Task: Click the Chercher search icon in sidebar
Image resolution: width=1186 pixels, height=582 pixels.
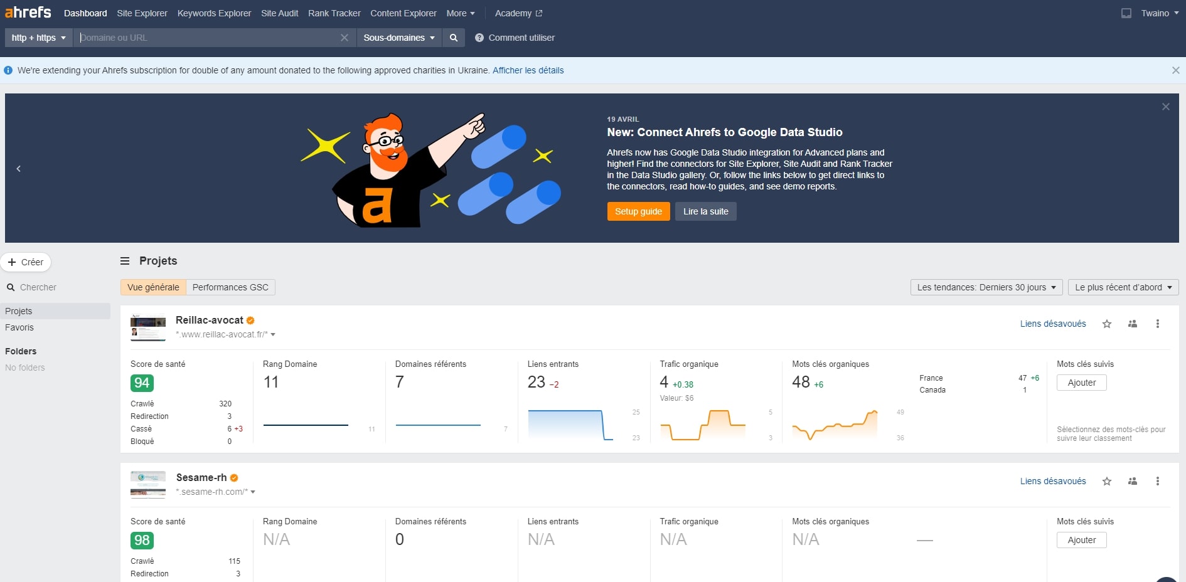Action: pyautogui.click(x=11, y=287)
